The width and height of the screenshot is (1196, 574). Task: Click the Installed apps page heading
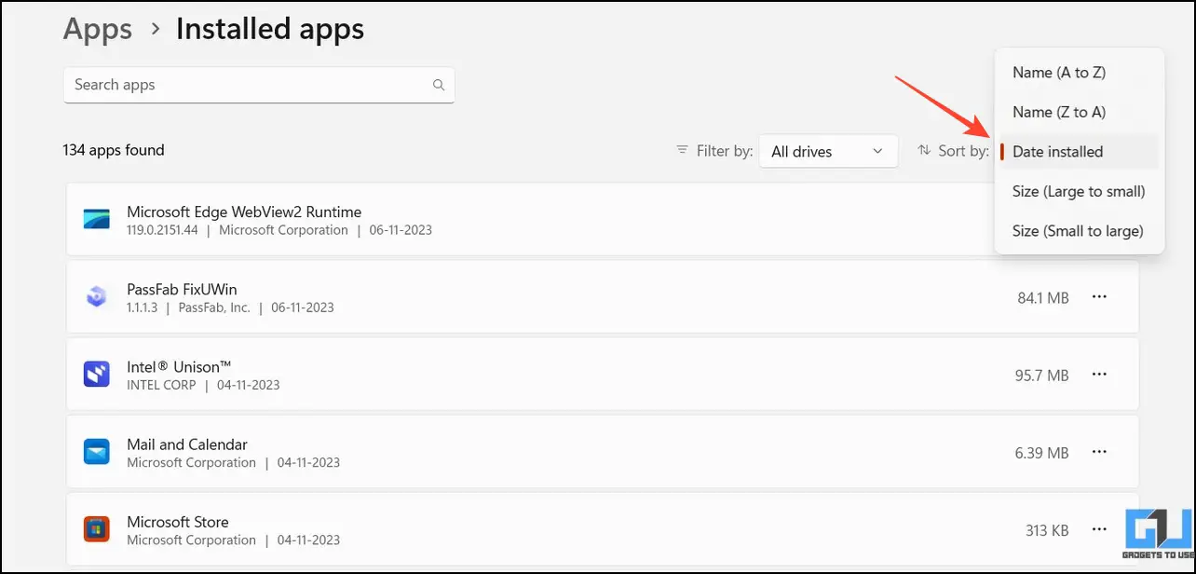point(270,30)
